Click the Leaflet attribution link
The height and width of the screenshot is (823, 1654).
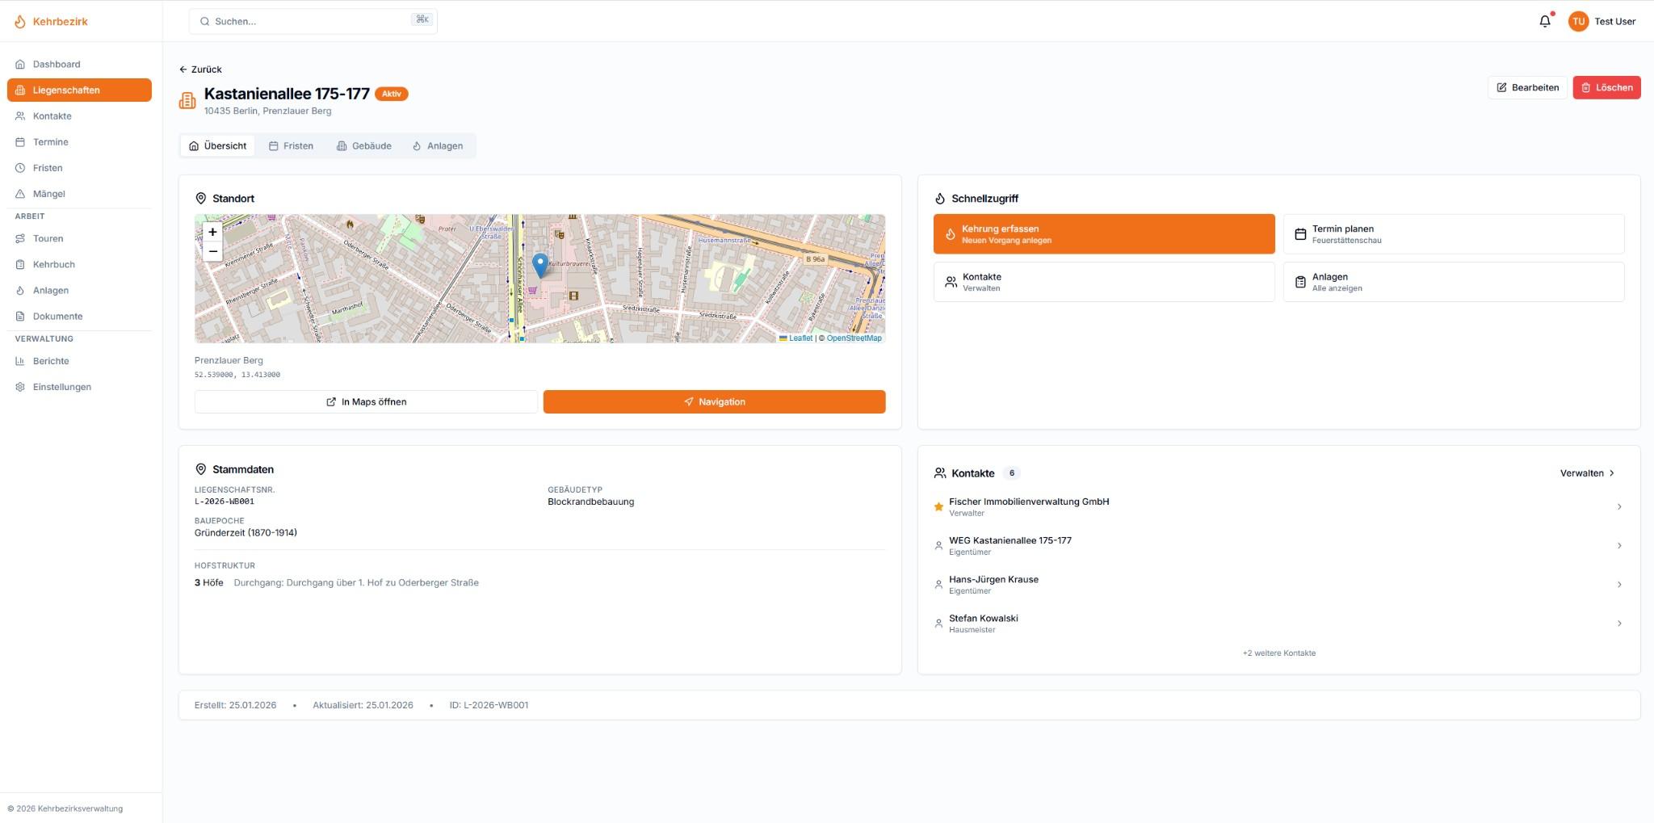click(x=800, y=338)
